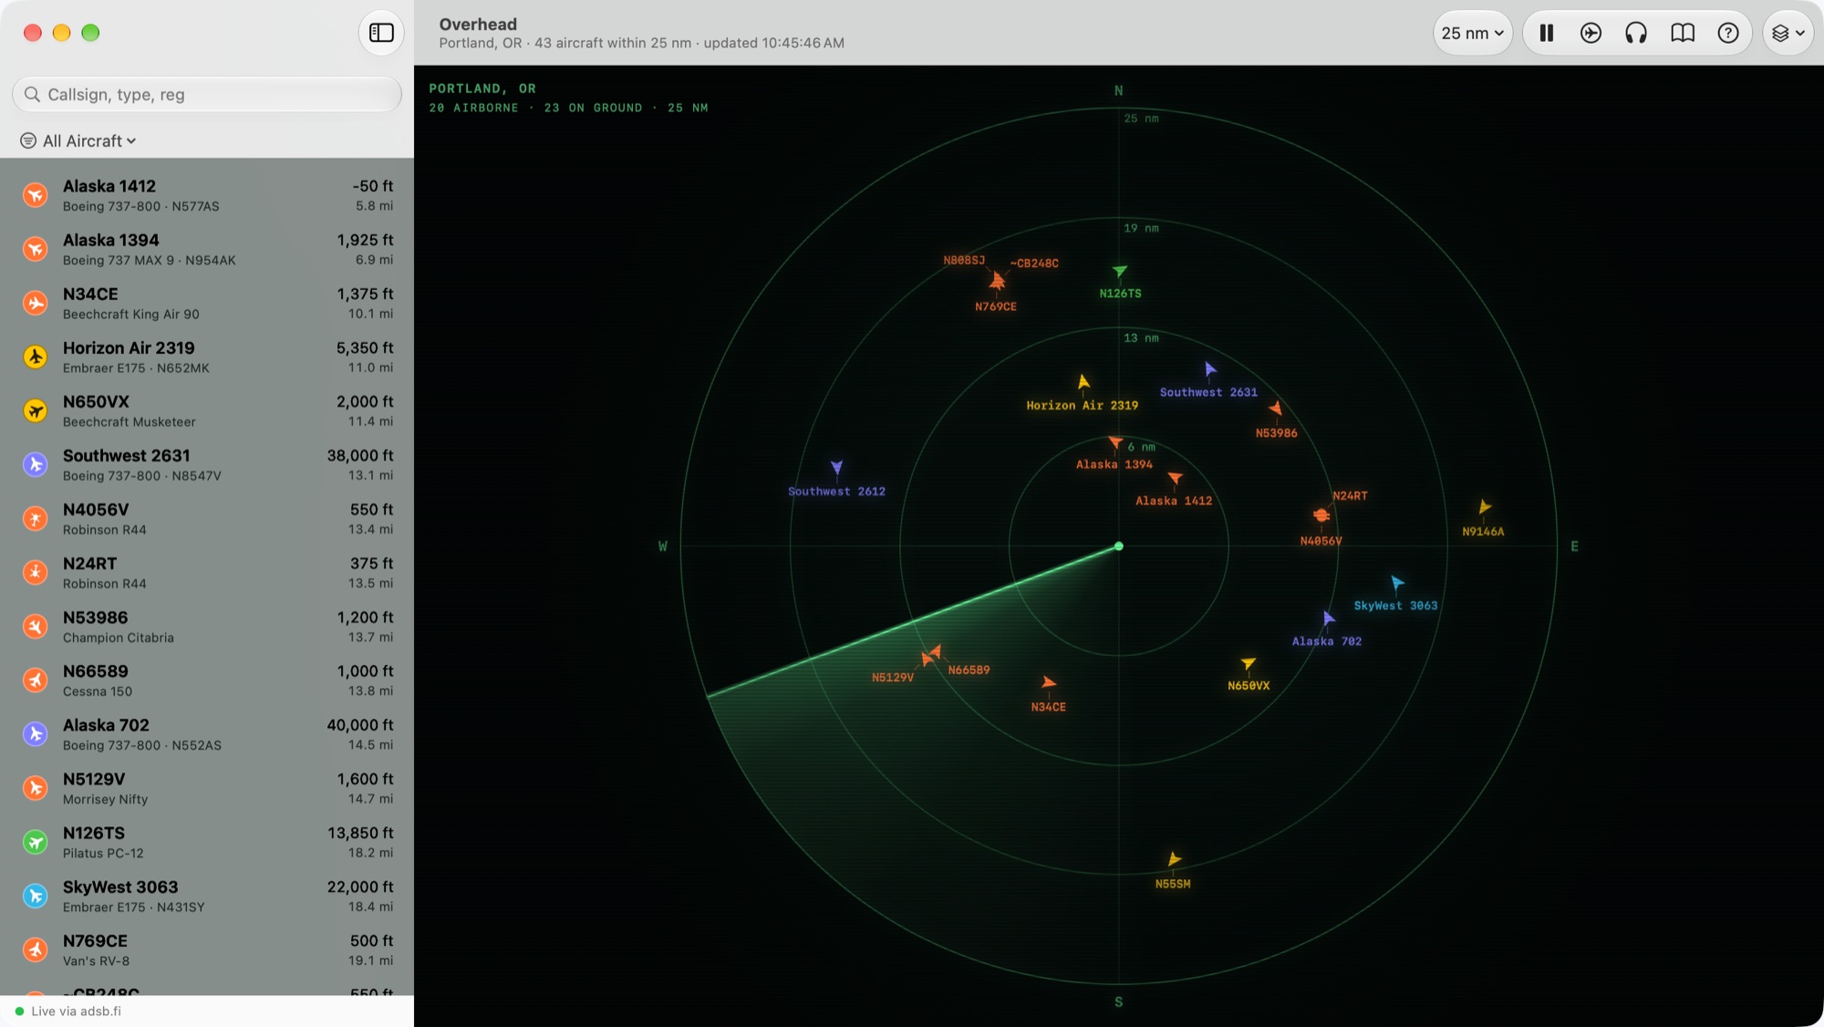Click Southwest 2631 purple icon in list
The width and height of the screenshot is (1824, 1027).
(35, 464)
